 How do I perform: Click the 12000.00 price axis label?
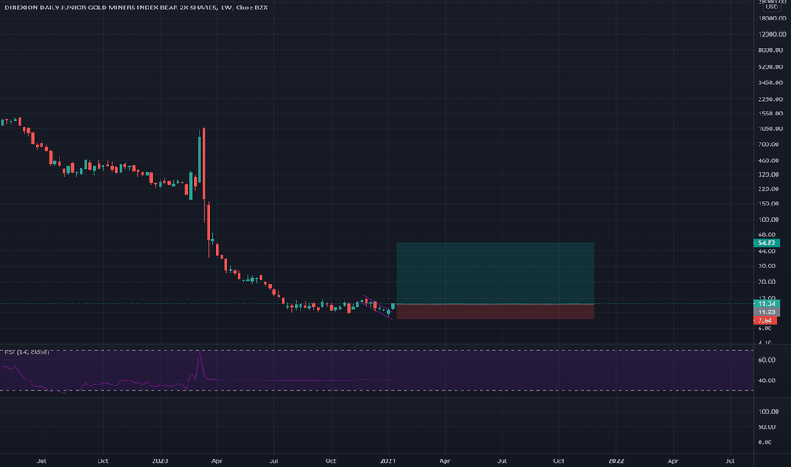[771, 34]
